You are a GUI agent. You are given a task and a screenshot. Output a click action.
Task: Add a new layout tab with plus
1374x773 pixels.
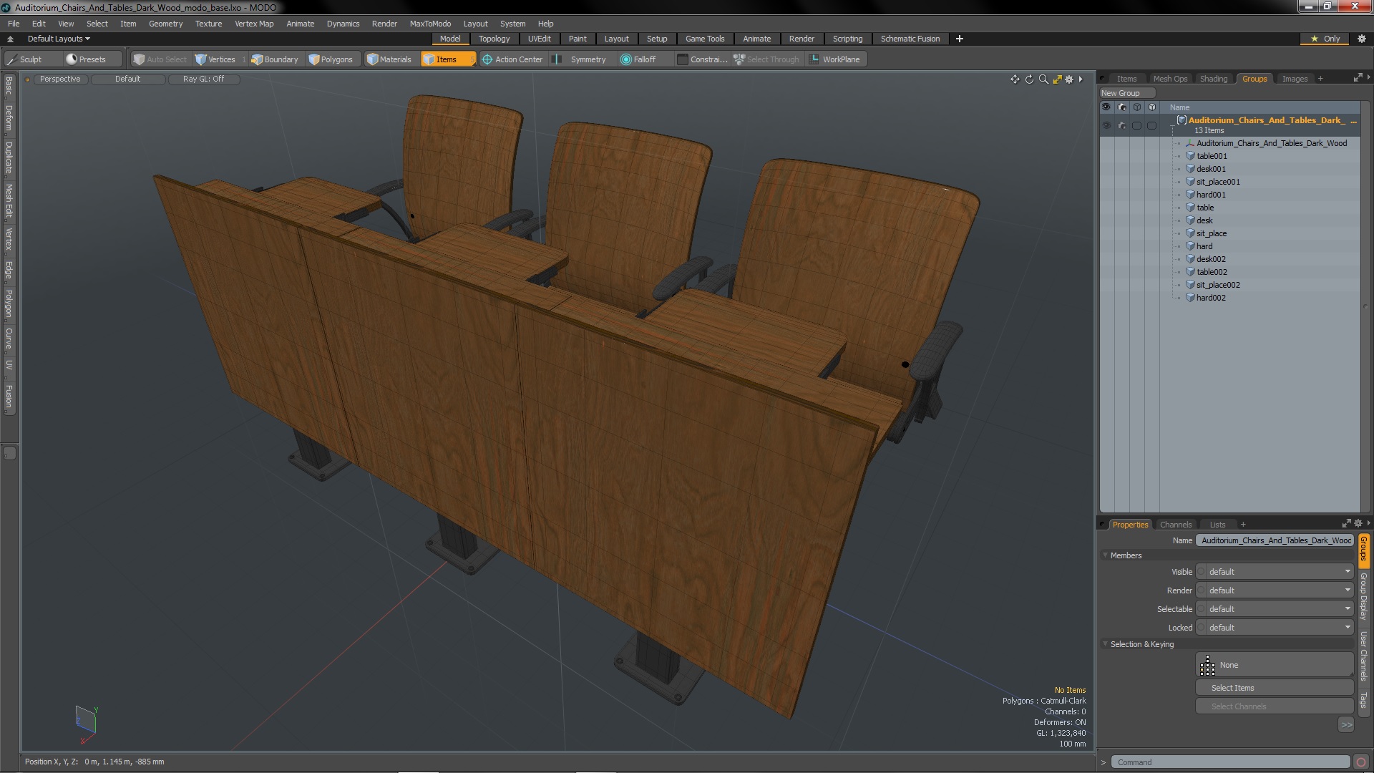click(960, 39)
